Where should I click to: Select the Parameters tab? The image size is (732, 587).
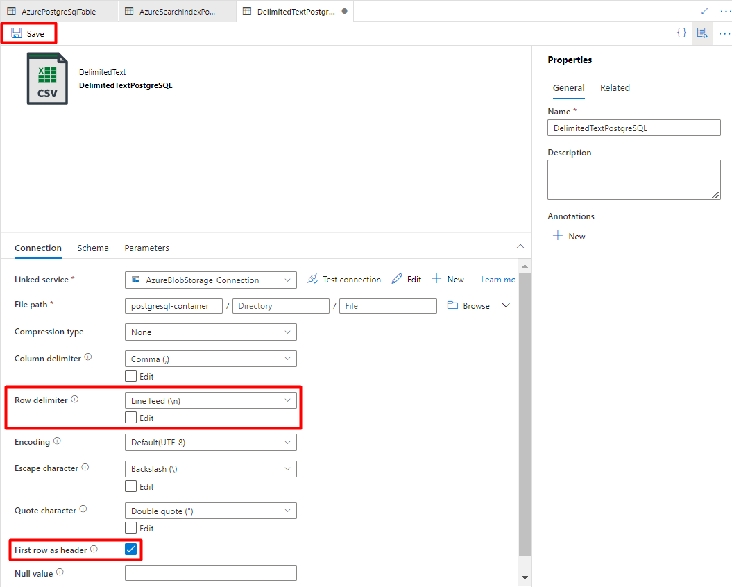[146, 248]
